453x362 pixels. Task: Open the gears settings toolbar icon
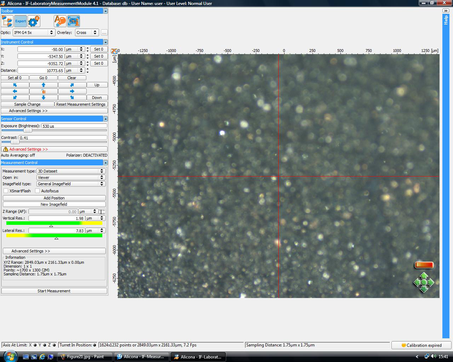(34, 21)
